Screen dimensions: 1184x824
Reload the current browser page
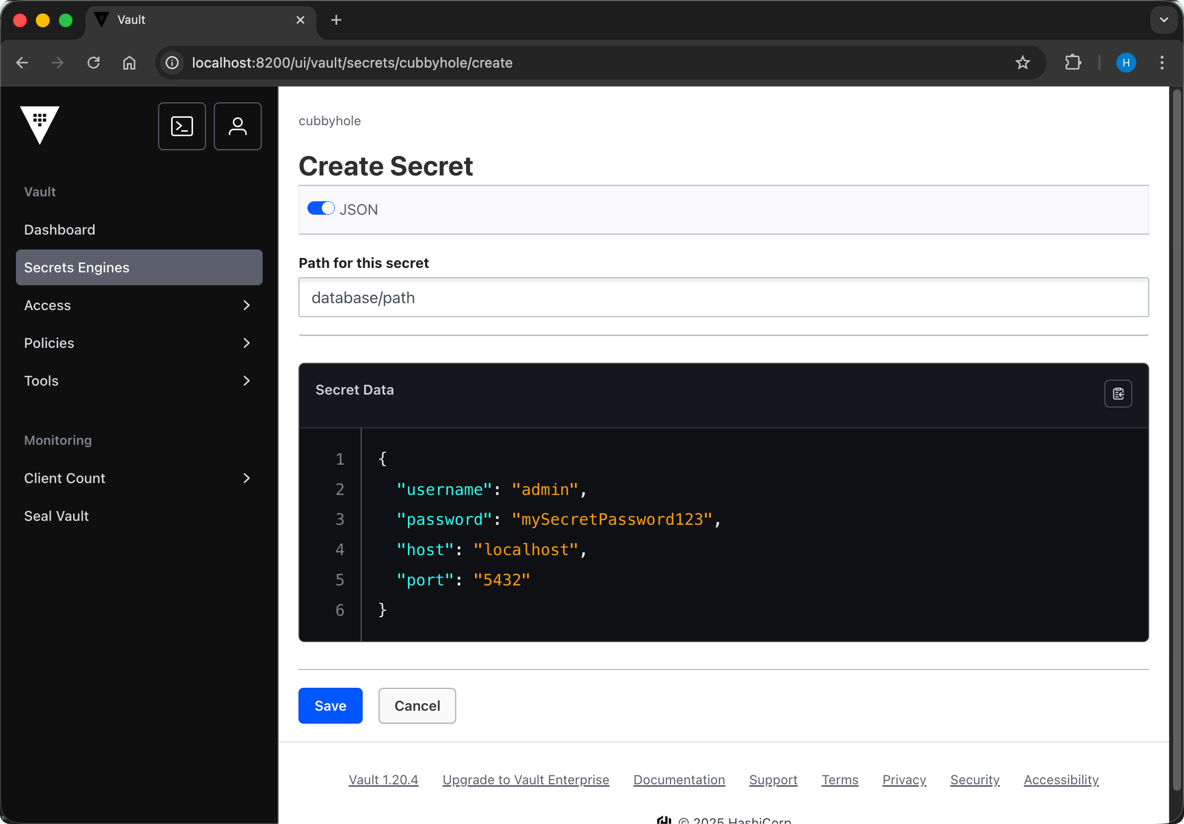pyautogui.click(x=94, y=63)
